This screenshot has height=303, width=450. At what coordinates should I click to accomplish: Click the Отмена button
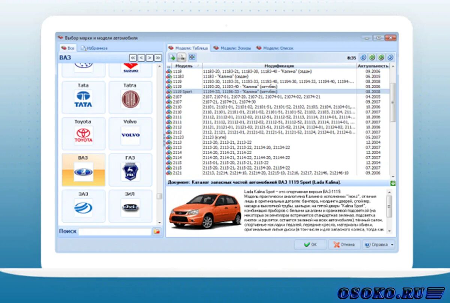tap(344, 244)
